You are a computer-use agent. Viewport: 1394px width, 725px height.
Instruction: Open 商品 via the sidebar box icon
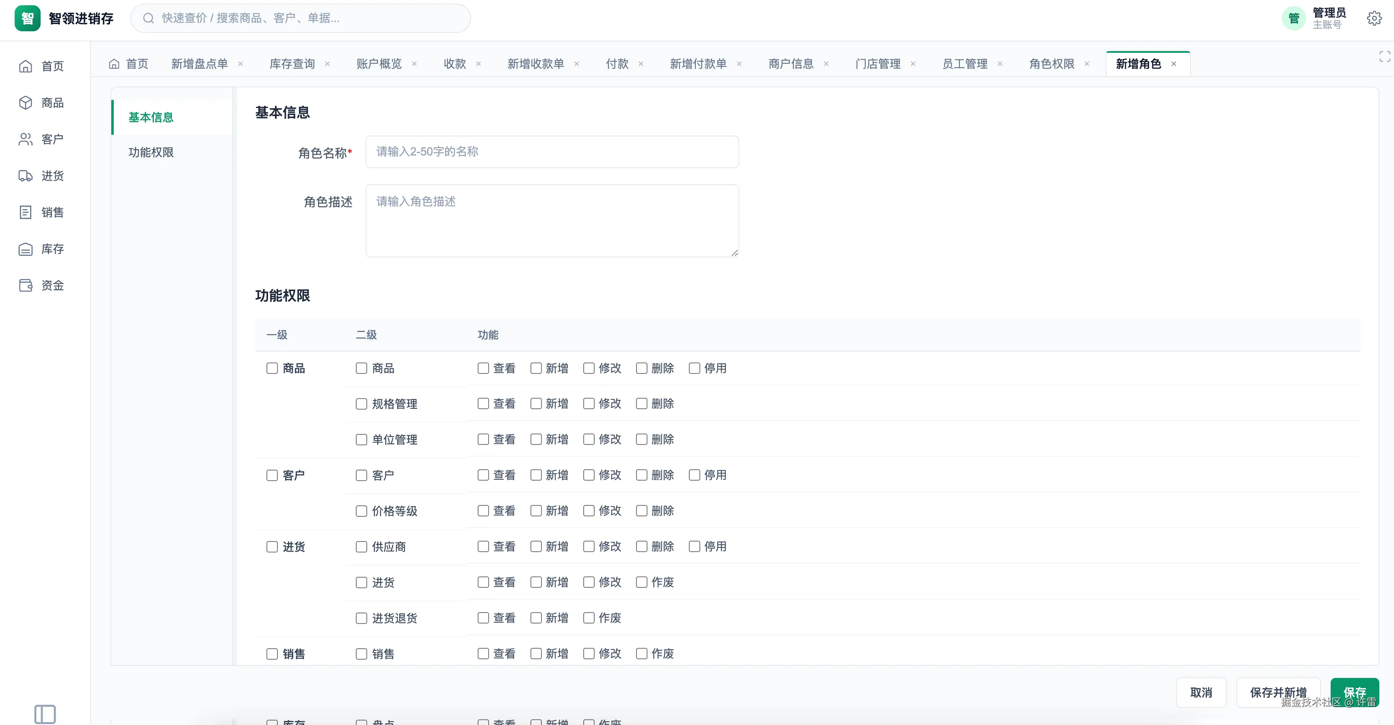(26, 103)
